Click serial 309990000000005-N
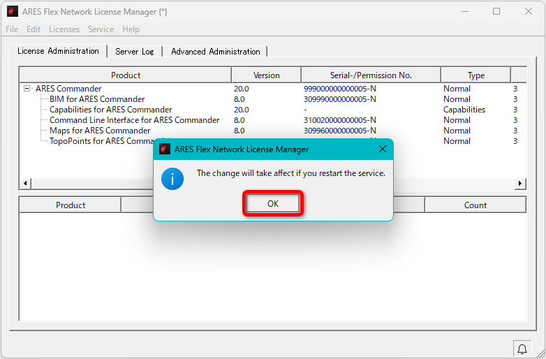The image size is (546, 359). 339,99
